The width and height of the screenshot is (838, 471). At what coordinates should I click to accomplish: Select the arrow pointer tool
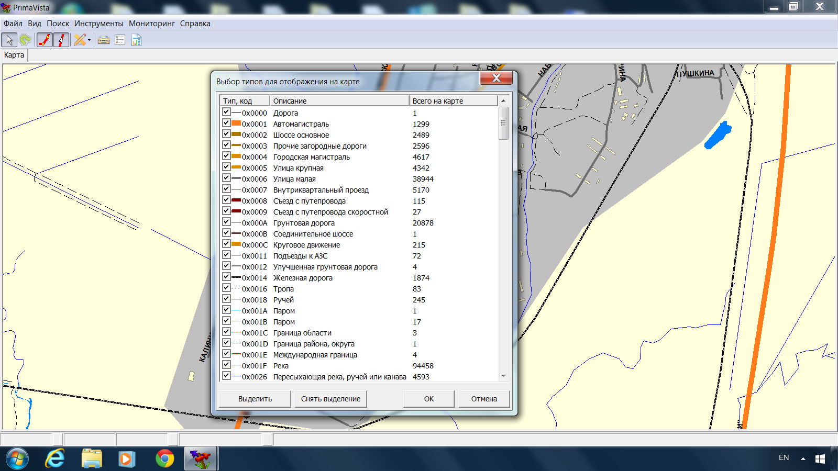tap(9, 40)
